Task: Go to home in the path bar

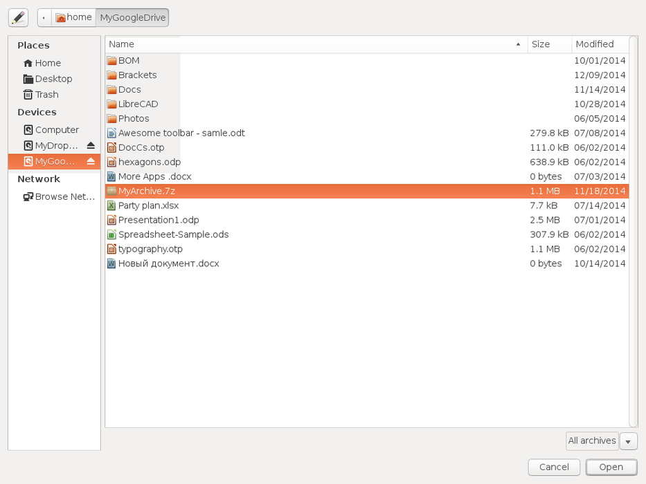Action: click(x=73, y=17)
